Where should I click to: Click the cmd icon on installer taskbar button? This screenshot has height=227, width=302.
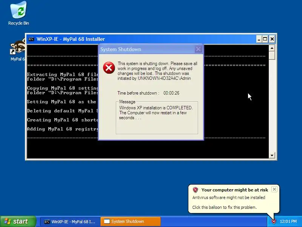point(47,222)
